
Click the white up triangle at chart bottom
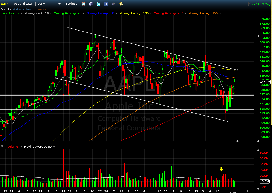click(237, 141)
